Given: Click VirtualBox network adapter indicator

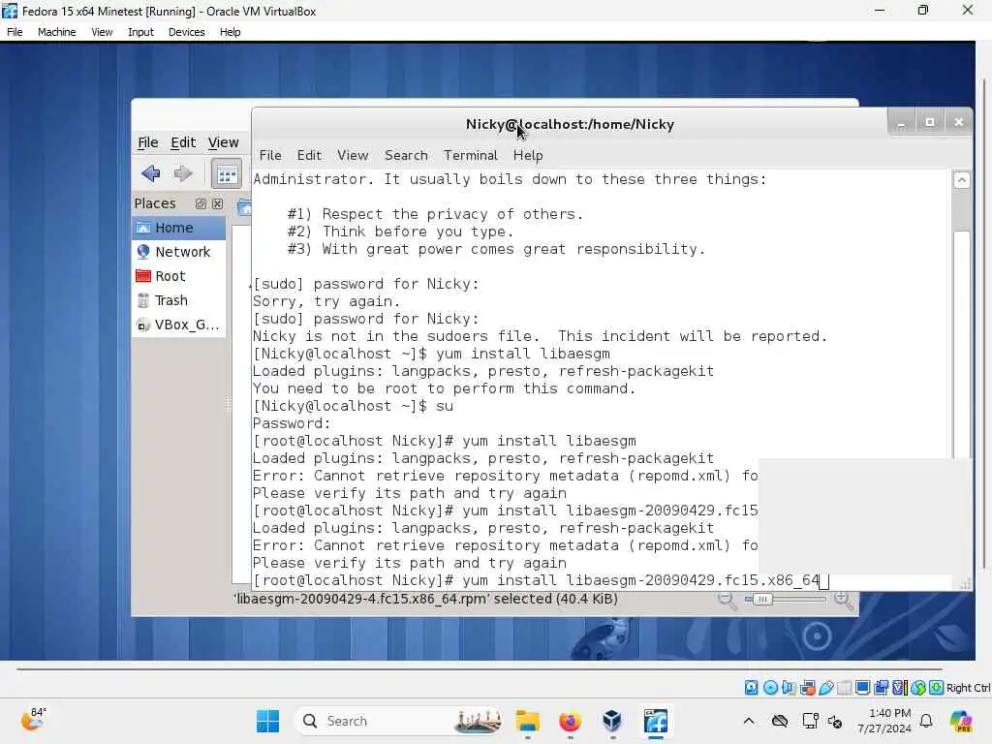Looking at the screenshot, I should pos(807,688).
